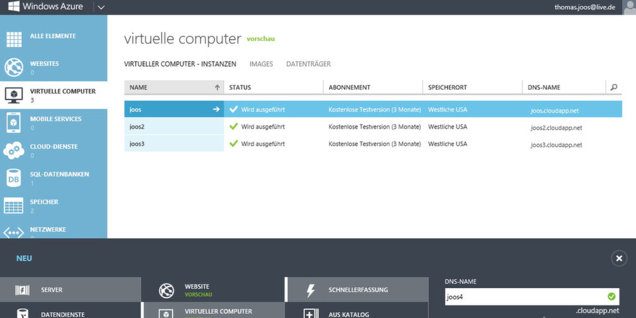The image size is (636, 318).
Task: Close the NEU panel with X
Action: (619, 258)
